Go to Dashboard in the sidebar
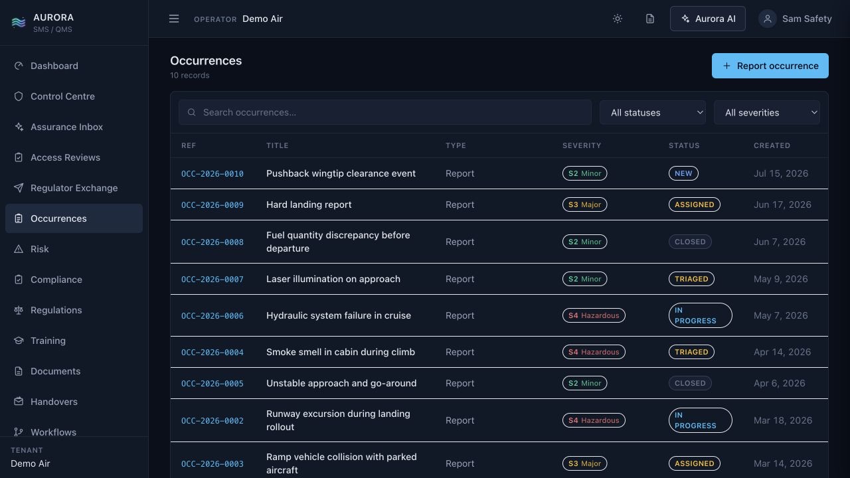The width and height of the screenshot is (850, 478). point(74,66)
